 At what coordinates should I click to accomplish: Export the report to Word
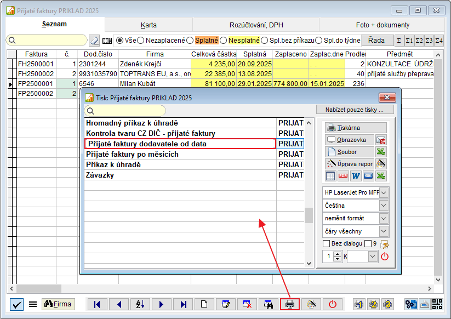point(356,176)
